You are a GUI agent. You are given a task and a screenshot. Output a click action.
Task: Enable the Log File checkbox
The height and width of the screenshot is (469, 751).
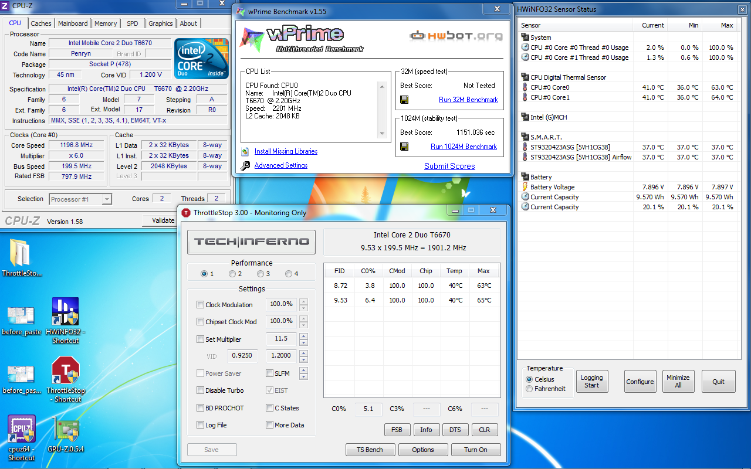pyautogui.click(x=200, y=425)
